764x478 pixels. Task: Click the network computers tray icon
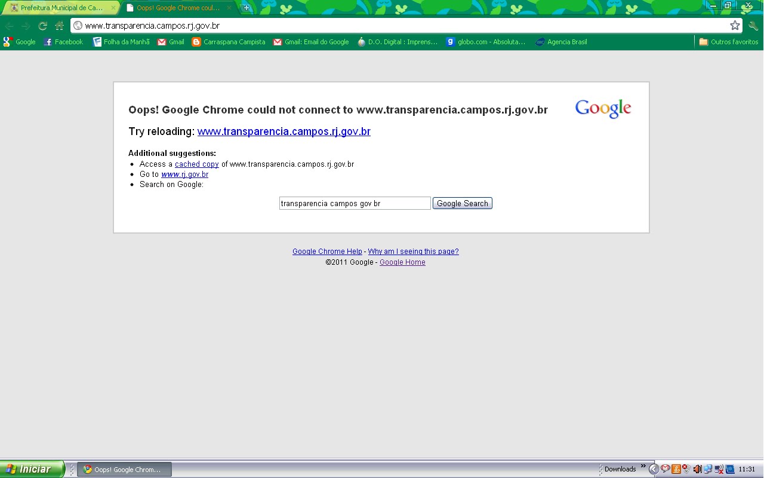click(708, 469)
